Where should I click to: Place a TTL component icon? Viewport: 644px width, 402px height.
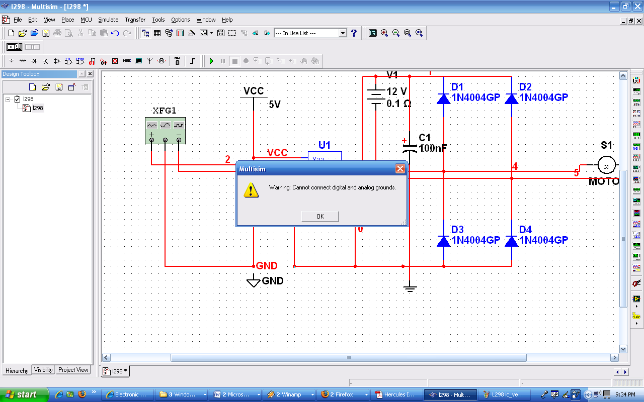point(69,61)
